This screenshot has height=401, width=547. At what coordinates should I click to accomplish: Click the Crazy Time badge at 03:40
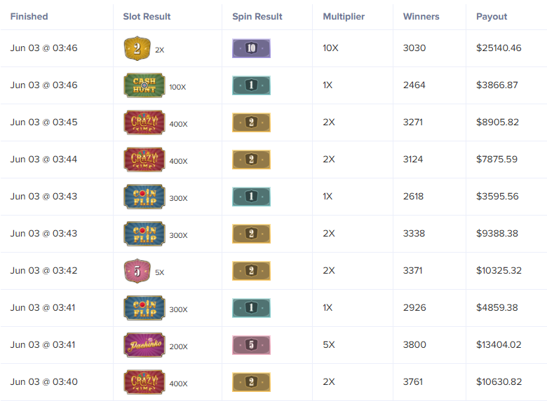[x=144, y=382]
